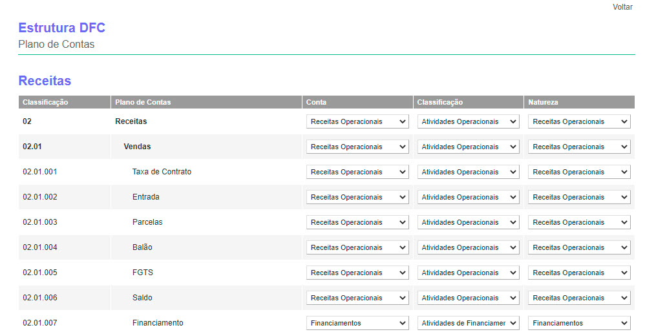Screen dimensions: 645x332
Task: Expand Conta dropdown for Vendas row
Action: tap(357, 147)
